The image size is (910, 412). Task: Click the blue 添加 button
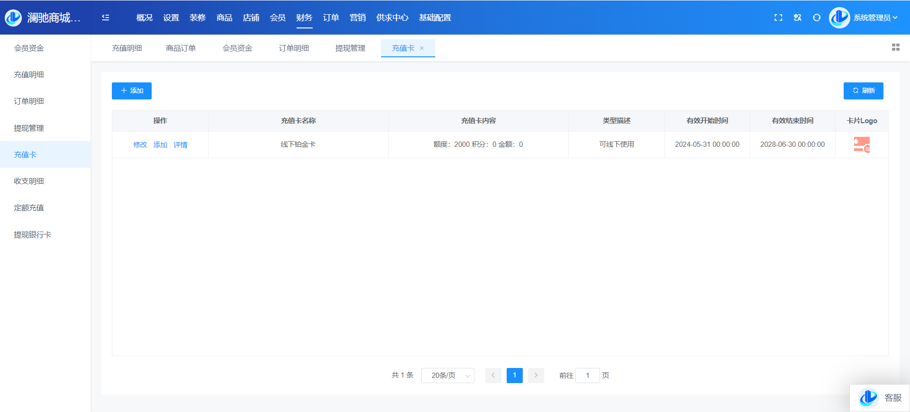click(x=132, y=91)
